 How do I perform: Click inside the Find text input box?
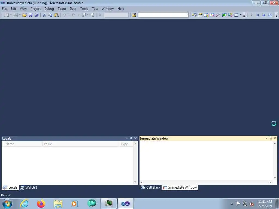[162, 15]
